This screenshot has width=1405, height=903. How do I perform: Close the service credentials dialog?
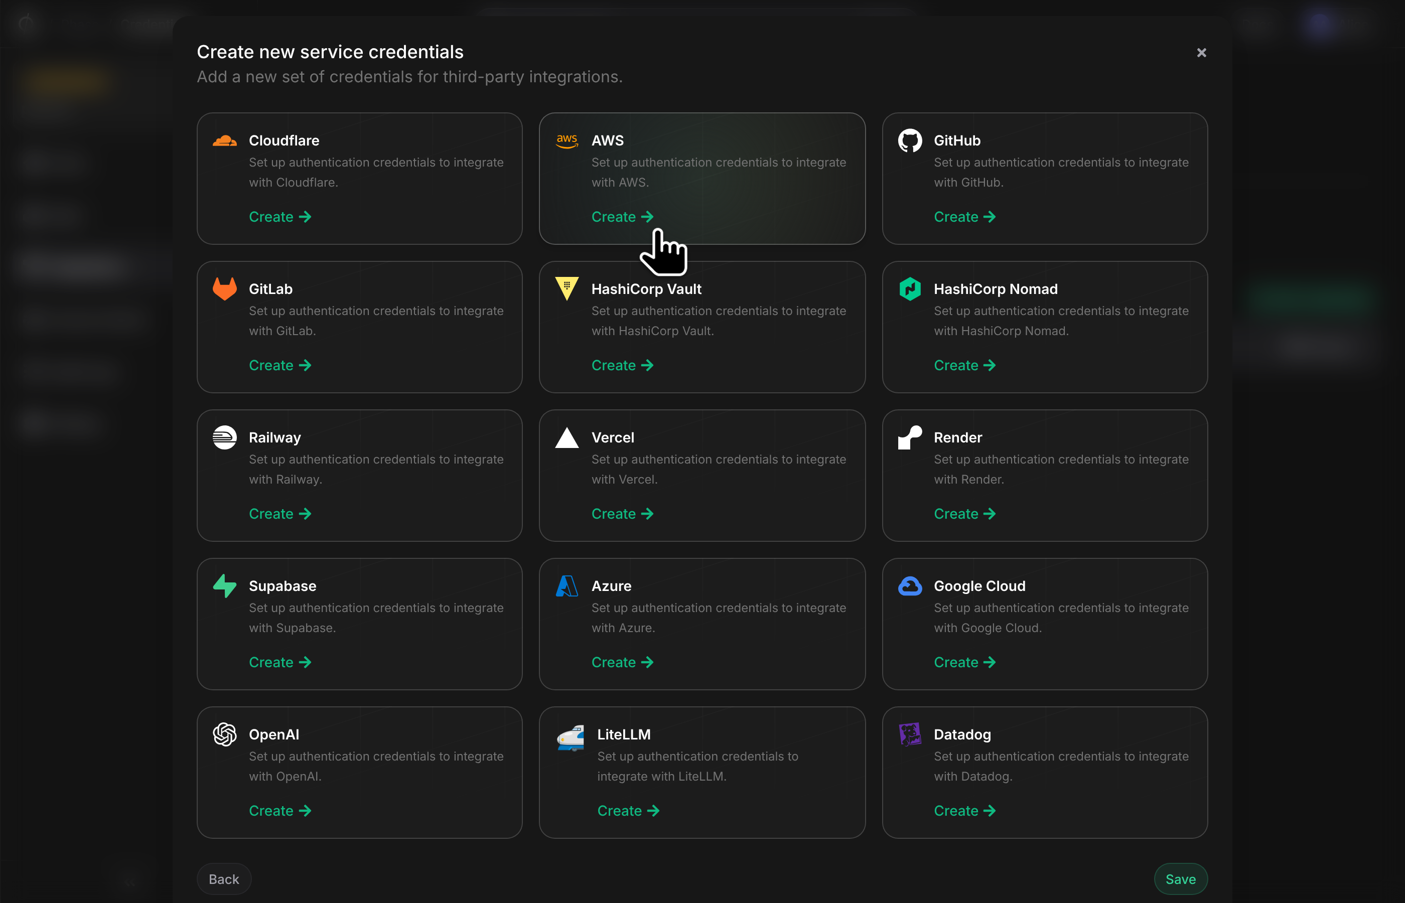1201,53
